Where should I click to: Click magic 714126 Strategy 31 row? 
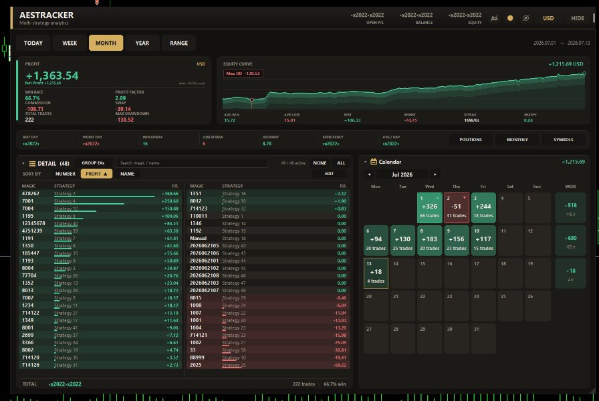point(100,365)
